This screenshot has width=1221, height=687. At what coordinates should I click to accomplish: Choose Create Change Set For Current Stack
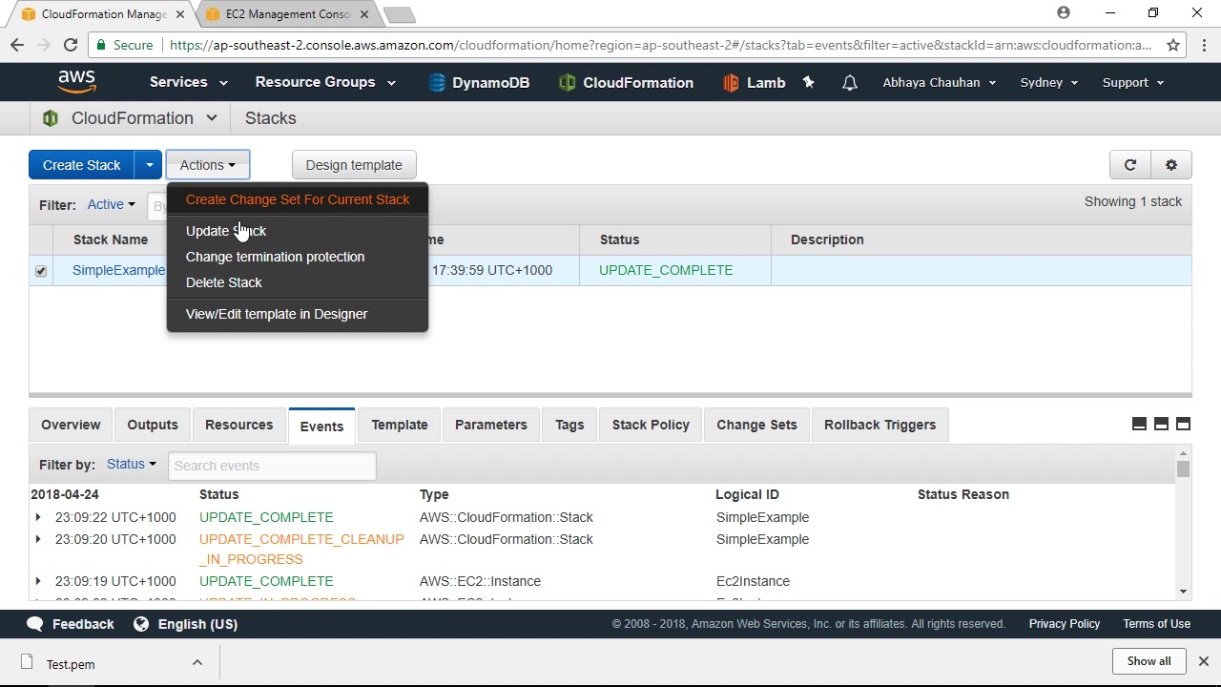coord(298,199)
